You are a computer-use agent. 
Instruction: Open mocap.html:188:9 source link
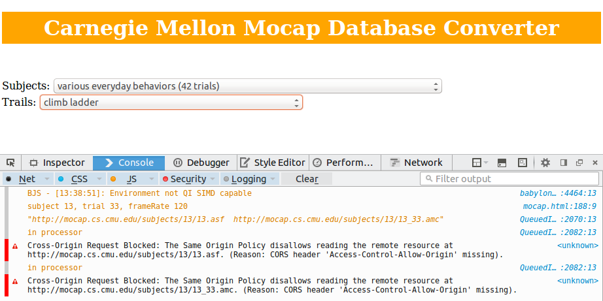tap(560, 206)
